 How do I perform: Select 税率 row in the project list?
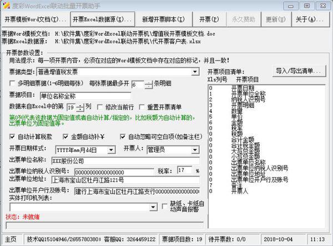coord(266,128)
